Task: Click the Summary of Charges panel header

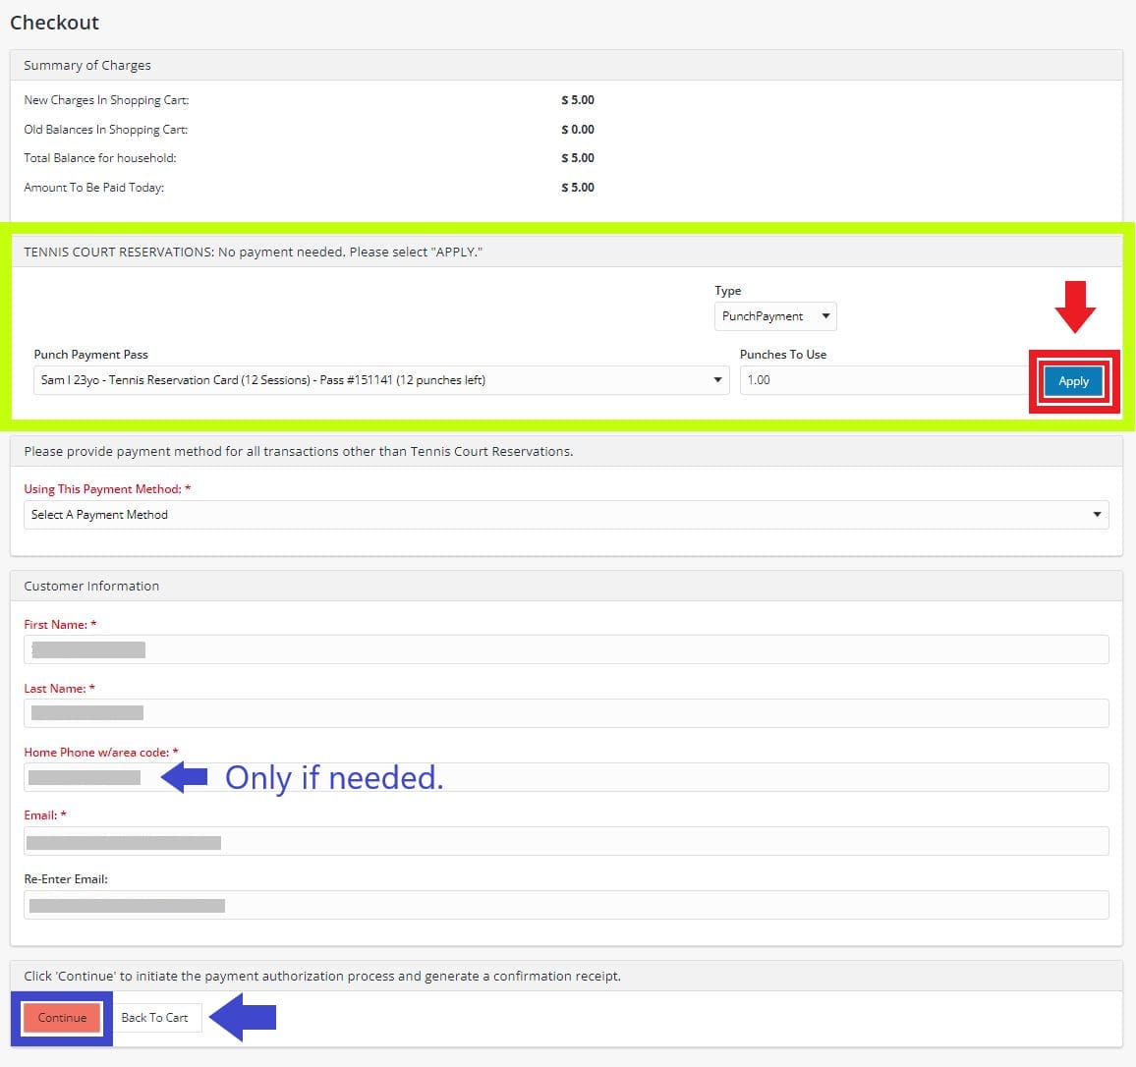Action: point(87,66)
